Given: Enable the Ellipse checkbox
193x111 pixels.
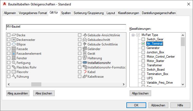Looking at the screenshot, I should point(9,44).
